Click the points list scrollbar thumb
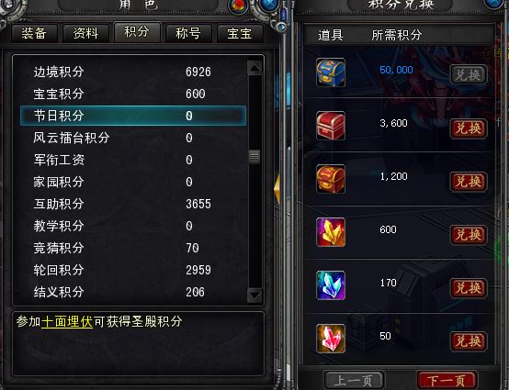This screenshot has width=509, height=390. click(x=254, y=157)
